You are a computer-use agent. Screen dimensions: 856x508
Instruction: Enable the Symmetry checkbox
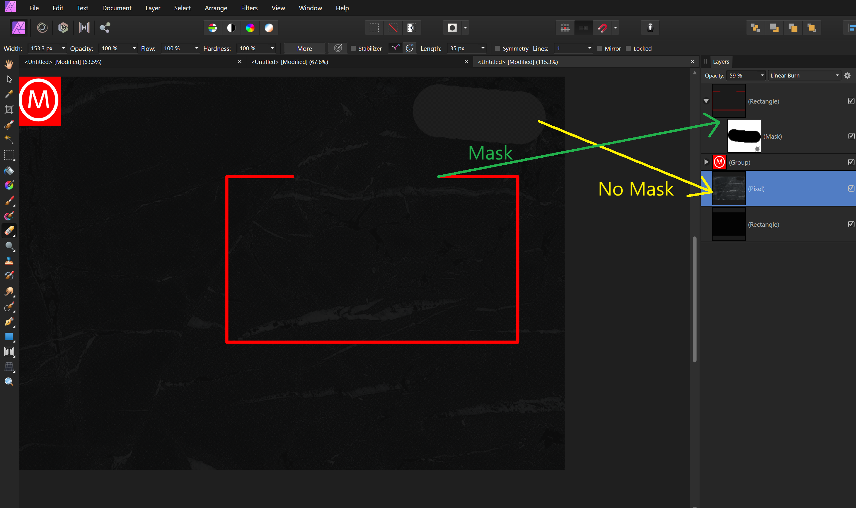498,48
